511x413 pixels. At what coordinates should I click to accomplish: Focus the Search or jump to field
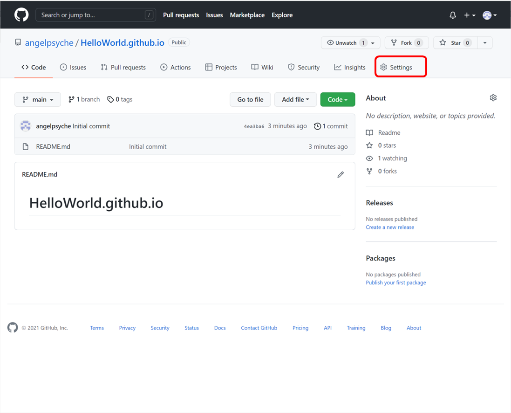tap(95, 15)
